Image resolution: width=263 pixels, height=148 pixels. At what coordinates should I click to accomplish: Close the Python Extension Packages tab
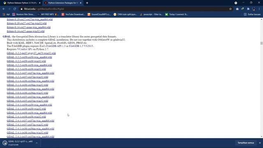coord(81,3)
